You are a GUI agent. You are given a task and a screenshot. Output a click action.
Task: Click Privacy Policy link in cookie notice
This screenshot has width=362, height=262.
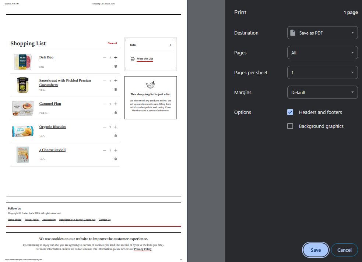tap(143, 249)
